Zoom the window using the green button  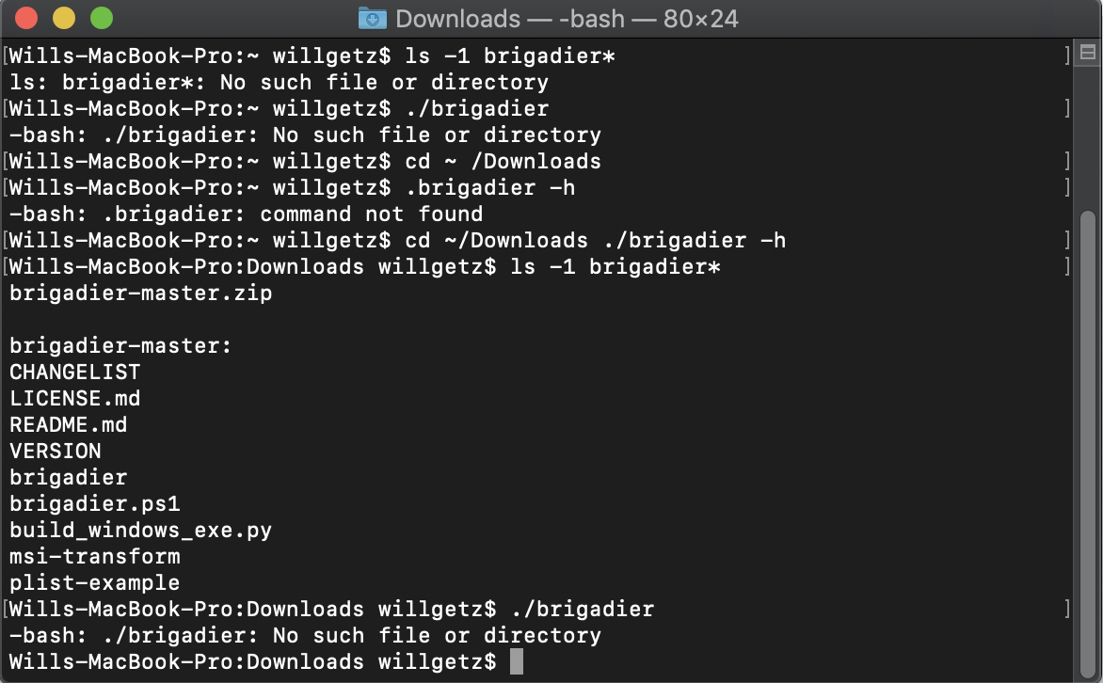tap(101, 18)
